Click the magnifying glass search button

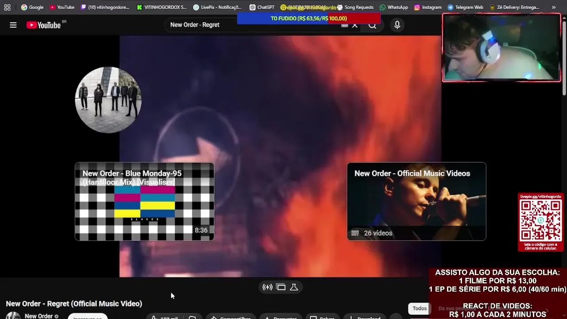[373, 25]
